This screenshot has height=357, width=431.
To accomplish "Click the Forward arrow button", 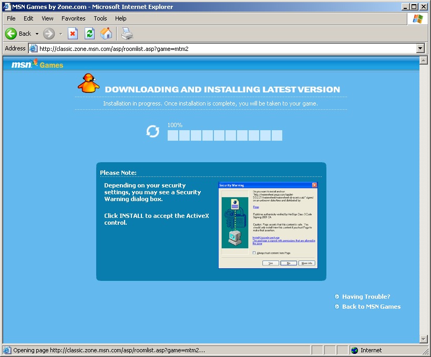I will [49, 34].
